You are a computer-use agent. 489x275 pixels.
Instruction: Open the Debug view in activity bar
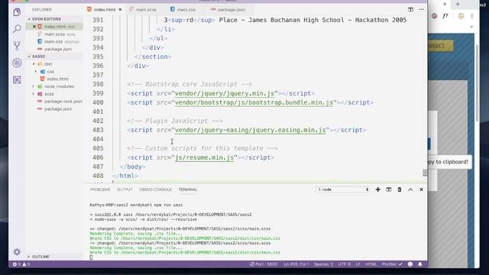point(17,63)
